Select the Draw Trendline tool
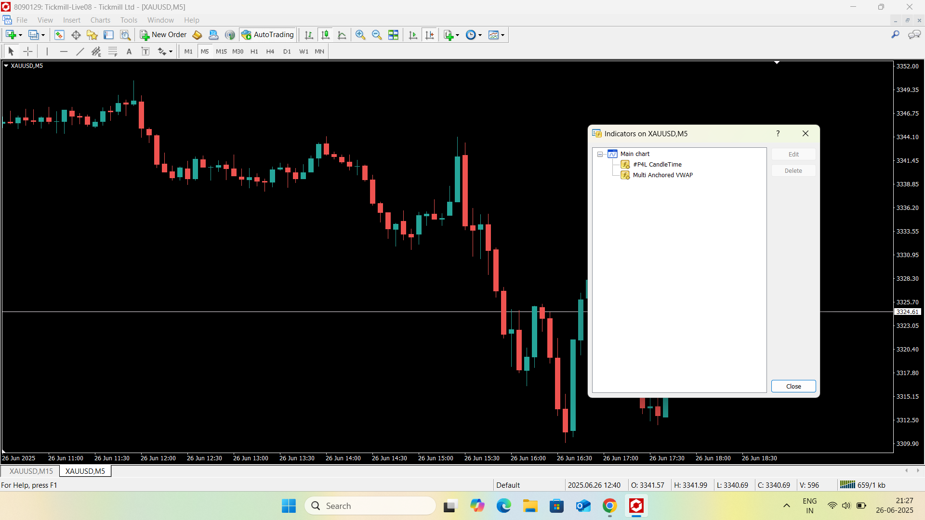925x520 pixels. pyautogui.click(x=80, y=52)
